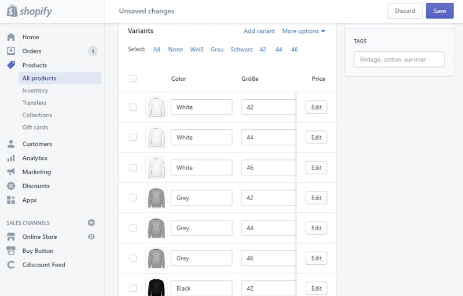Open All products page
463x296 pixels.
[60, 78]
